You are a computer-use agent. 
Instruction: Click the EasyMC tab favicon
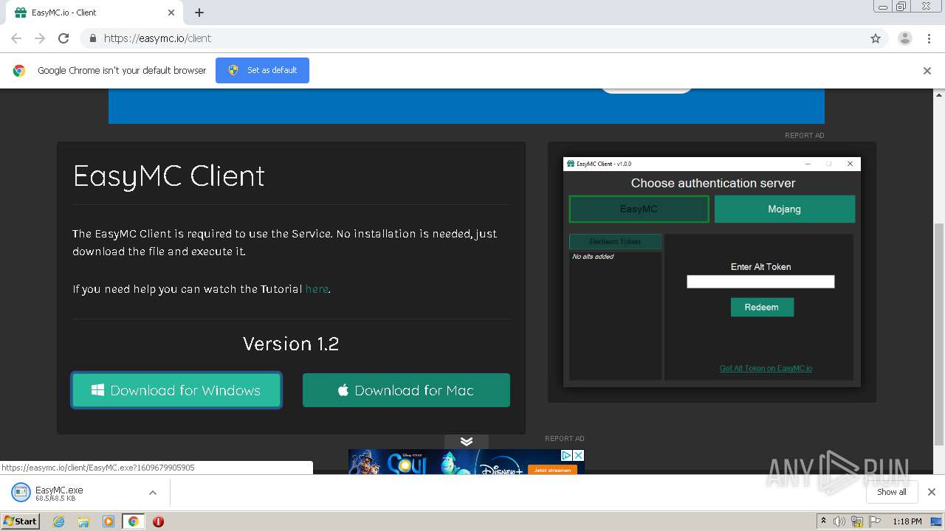[21, 13]
